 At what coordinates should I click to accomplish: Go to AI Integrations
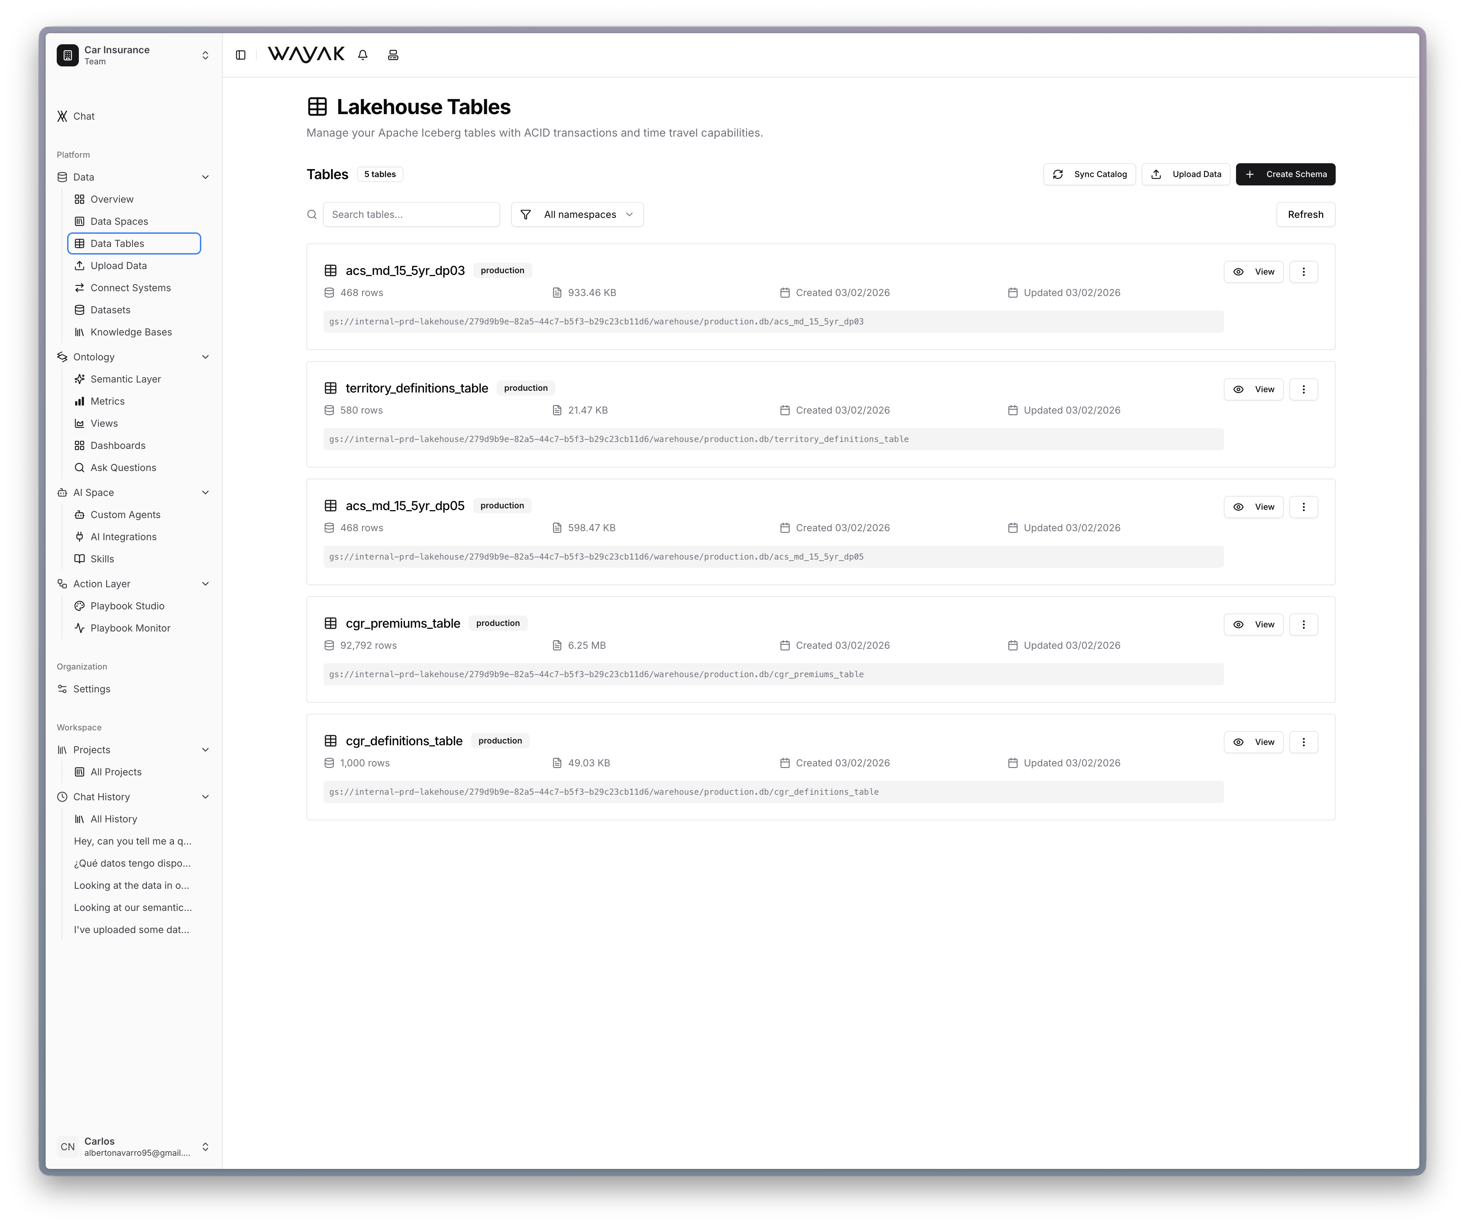point(134,537)
